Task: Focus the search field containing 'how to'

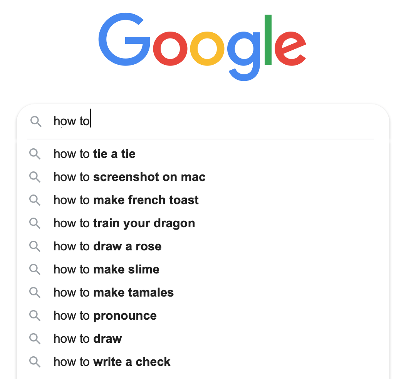Action: [x=212, y=122]
